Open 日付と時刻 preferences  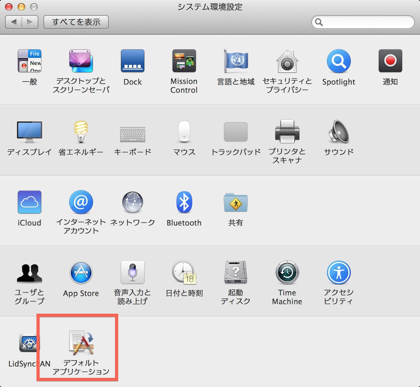coord(184,272)
